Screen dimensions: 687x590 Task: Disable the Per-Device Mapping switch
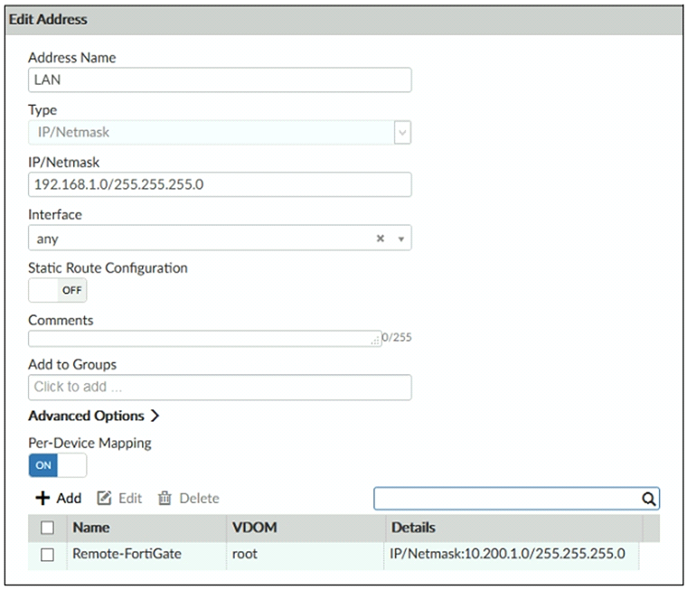[x=58, y=465]
